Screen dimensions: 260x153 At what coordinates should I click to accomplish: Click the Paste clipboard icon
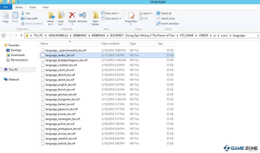(15, 15)
